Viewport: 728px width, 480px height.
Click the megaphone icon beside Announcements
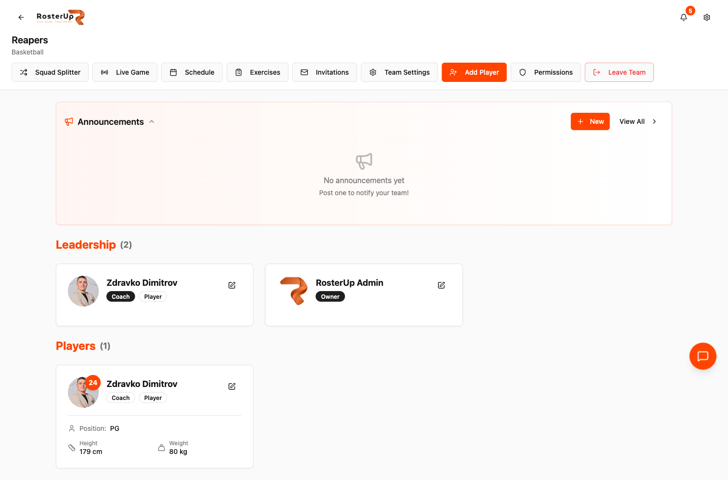point(69,122)
